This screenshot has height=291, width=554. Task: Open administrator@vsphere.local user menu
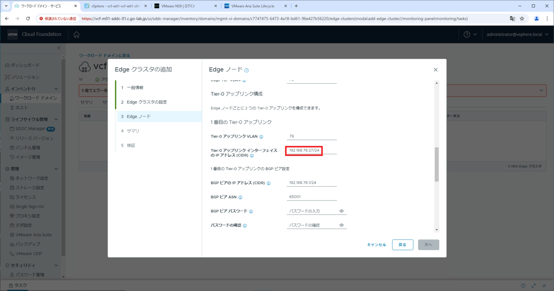(x=517, y=35)
